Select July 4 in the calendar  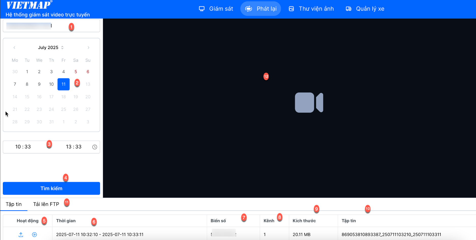(64, 72)
